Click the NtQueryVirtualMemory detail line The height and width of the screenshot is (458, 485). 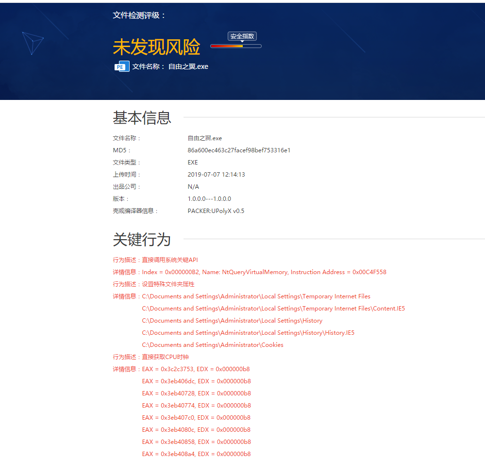264,272
